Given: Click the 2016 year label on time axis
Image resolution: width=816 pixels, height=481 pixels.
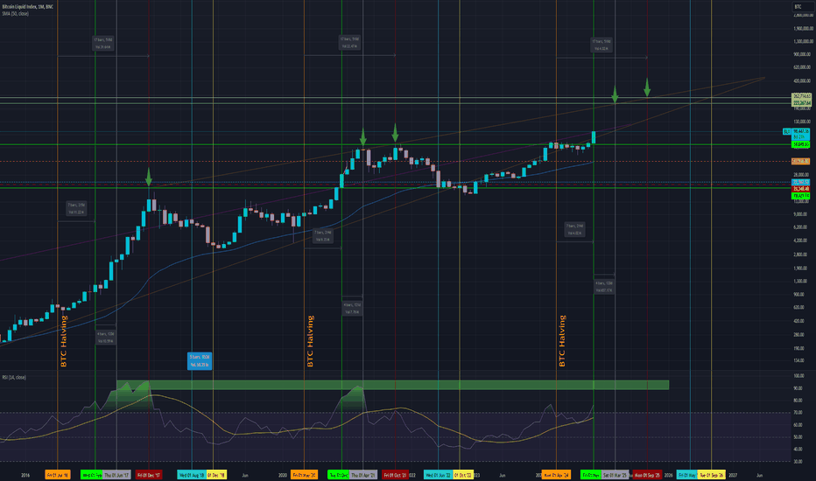Looking at the screenshot, I should [25, 475].
